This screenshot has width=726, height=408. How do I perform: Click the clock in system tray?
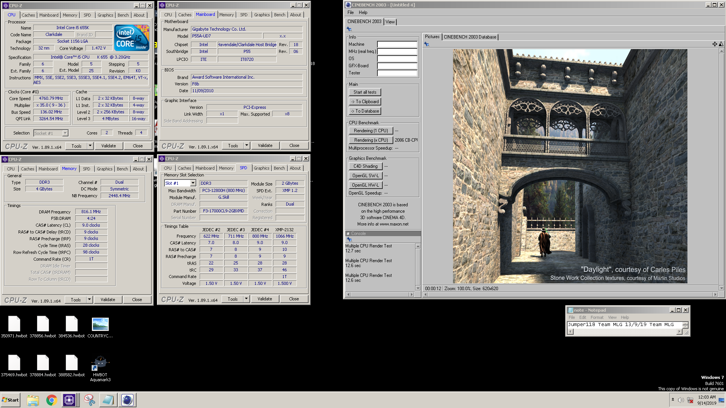[707, 400]
